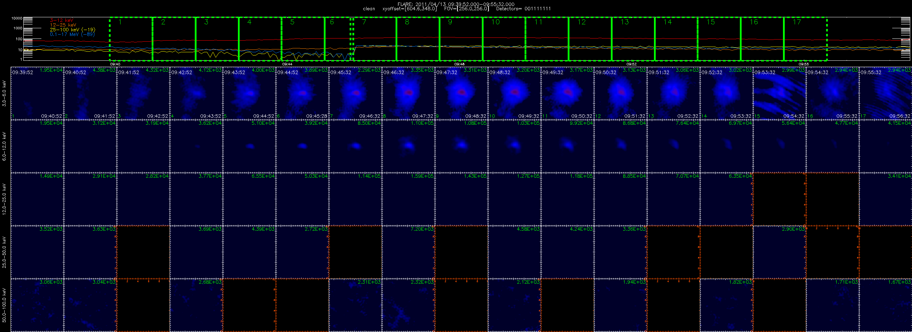Image resolution: width=912 pixels, height=332 pixels.
Task: Open the 25-50 keV image with peak 4.58E+03
Action: click(x=514, y=252)
